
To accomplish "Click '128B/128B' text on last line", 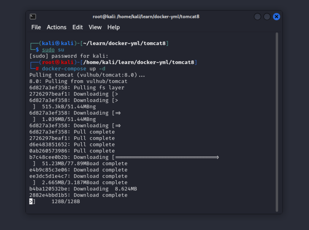I will [x=66, y=201].
